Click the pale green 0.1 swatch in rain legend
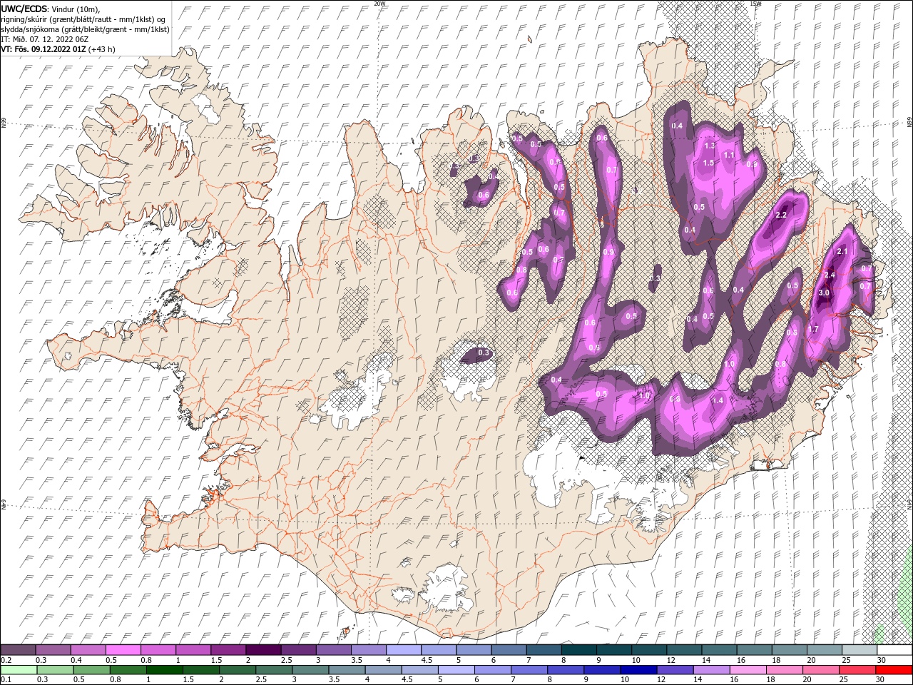The width and height of the screenshot is (913, 685). click(x=19, y=670)
